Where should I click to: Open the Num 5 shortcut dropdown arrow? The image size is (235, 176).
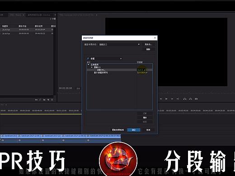144,70
